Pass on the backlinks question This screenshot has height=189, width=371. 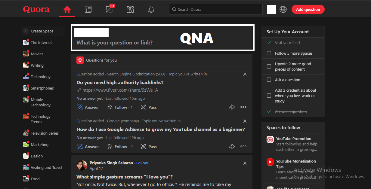(149, 107)
